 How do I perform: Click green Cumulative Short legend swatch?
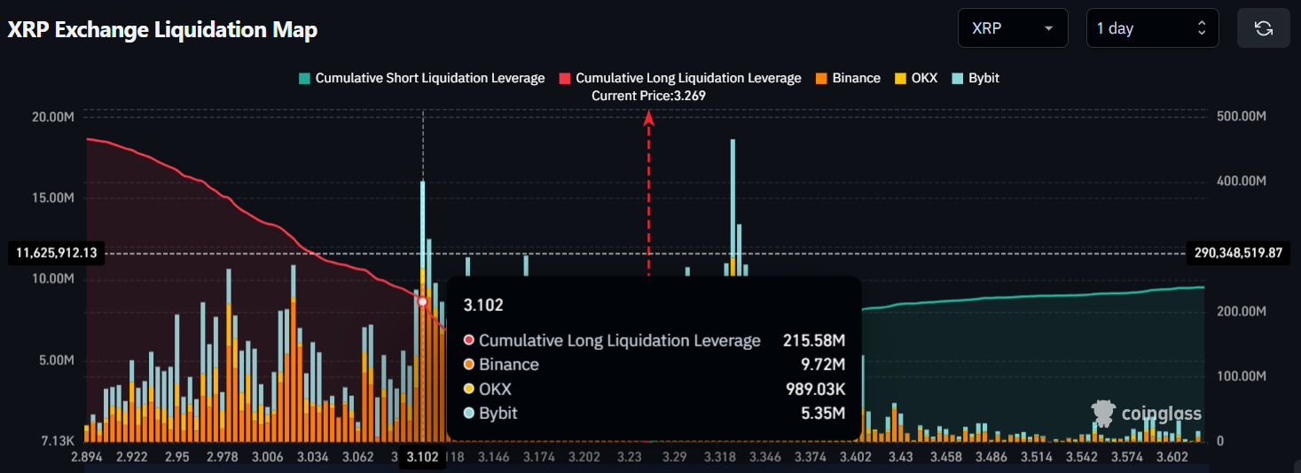click(x=305, y=78)
